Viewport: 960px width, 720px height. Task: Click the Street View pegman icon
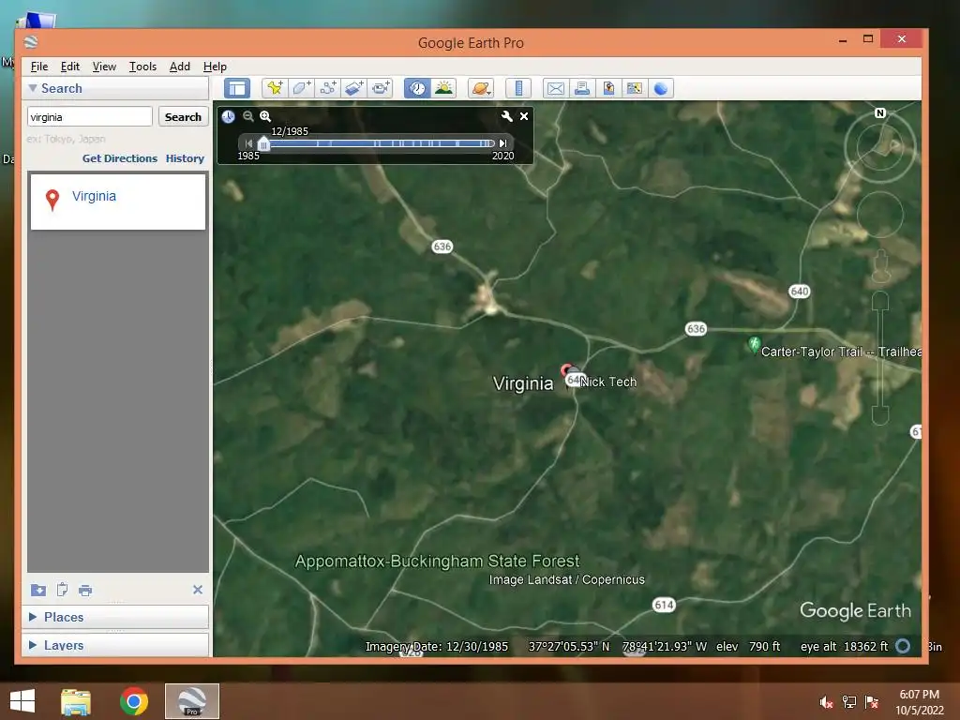coord(880,265)
